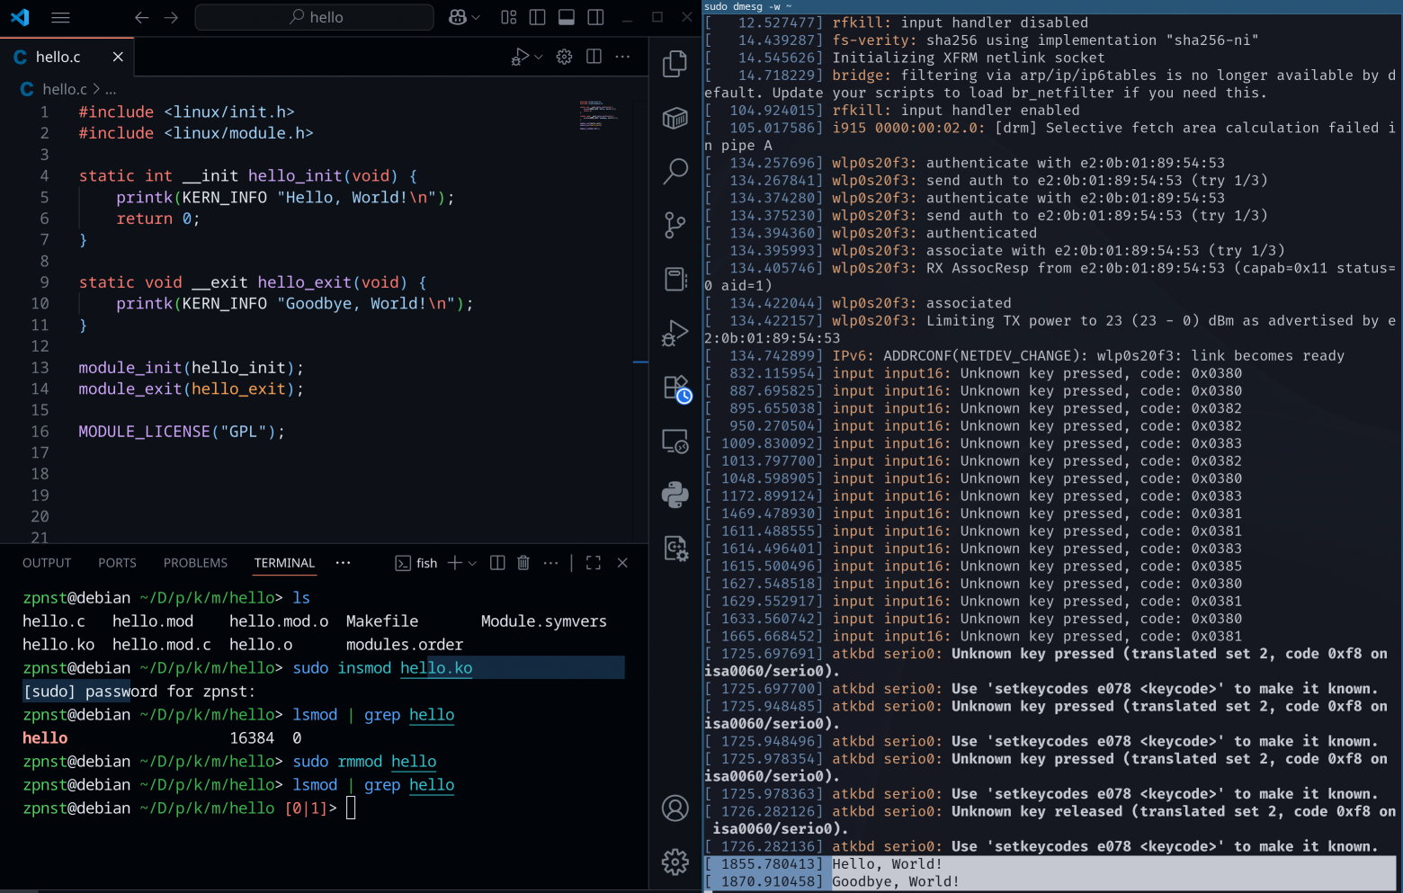Screen dimensions: 1403x893
Task: Click inside the hello search field
Action: [x=315, y=17]
